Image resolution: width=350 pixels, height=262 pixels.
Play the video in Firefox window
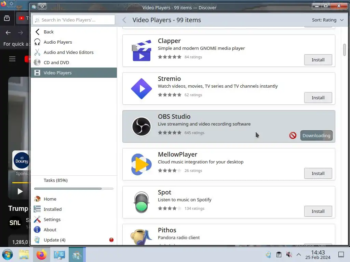click(x=20, y=191)
